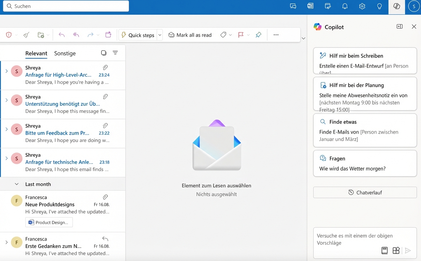
Task: Click the sweep broom icon in toolbar
Action: coord(26,35)
